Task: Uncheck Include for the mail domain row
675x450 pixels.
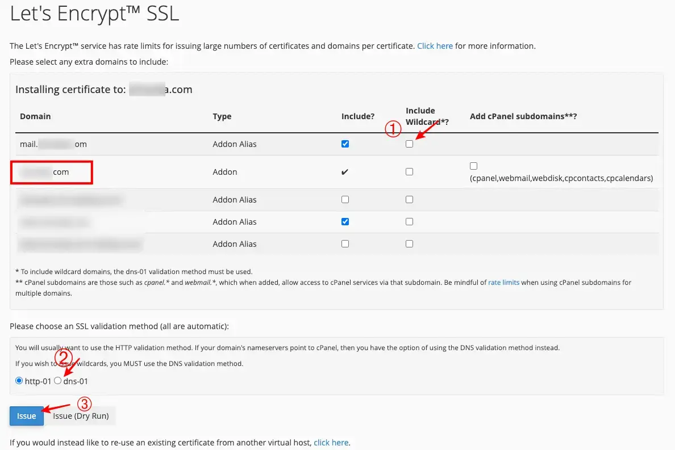Action: (345, 144)
